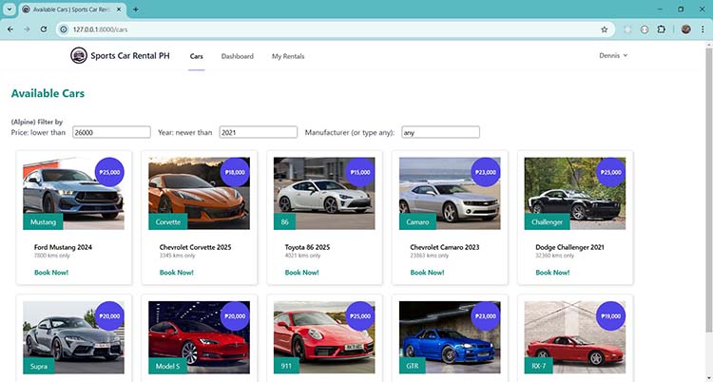The image size is (713, 382).
Task: Click the Chevrolet Corvette 2025 title text
Action: 195,247
